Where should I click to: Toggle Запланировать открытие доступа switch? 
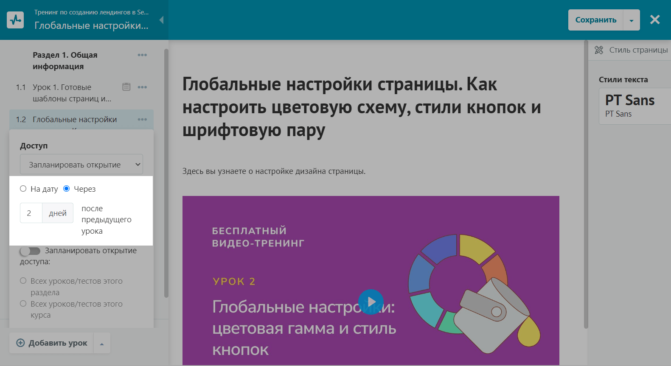click(30, 251)
